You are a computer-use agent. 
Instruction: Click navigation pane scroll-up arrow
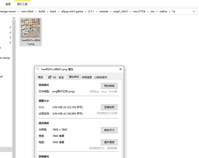(x=14, y=18)
